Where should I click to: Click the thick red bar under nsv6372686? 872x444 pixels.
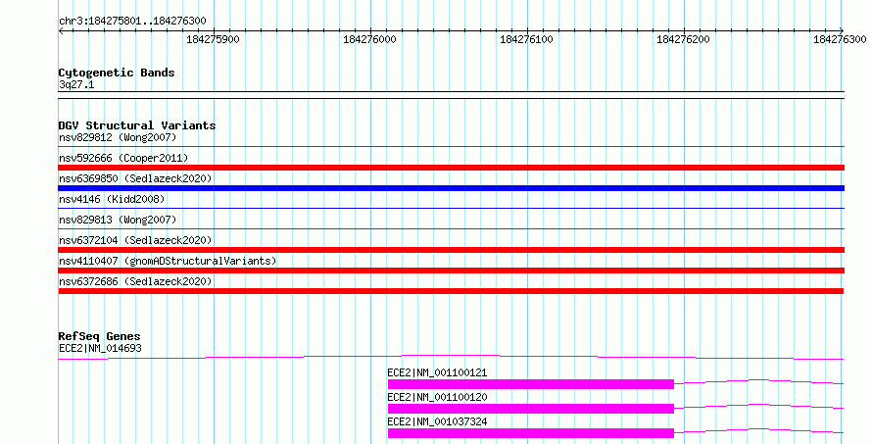pyautogui.click(x=451, y=291)
